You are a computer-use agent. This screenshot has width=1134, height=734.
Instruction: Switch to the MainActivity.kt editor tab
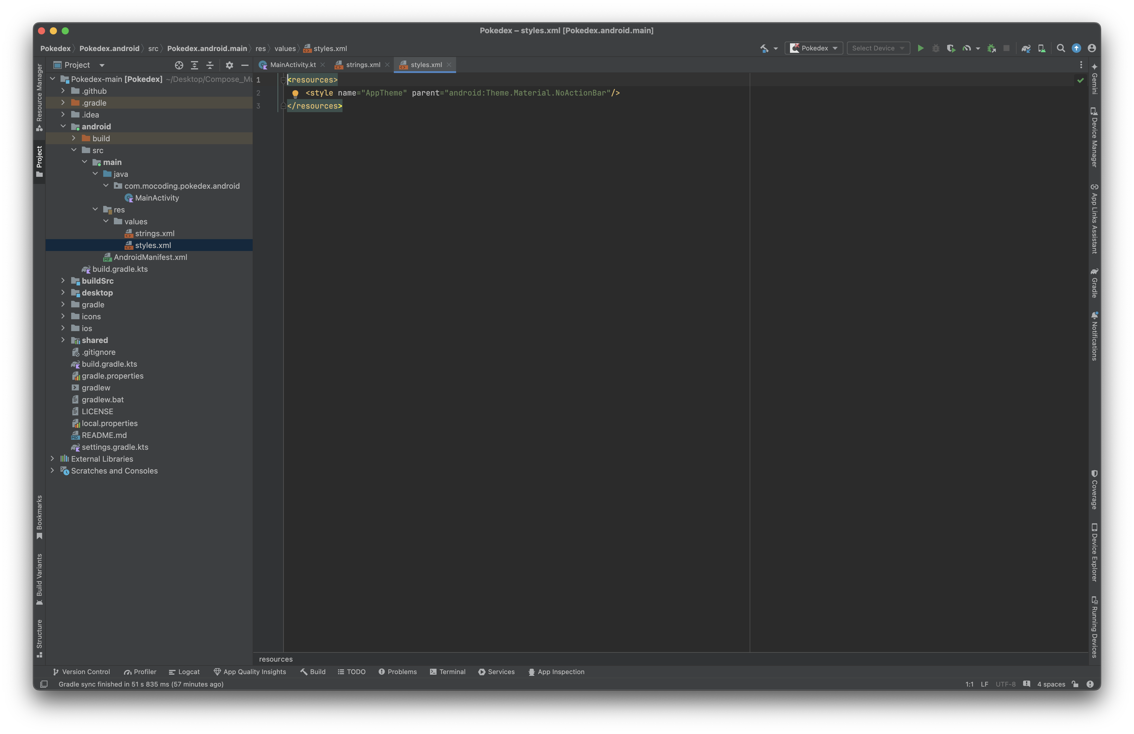pyautogui.click(x=292, y=65)
